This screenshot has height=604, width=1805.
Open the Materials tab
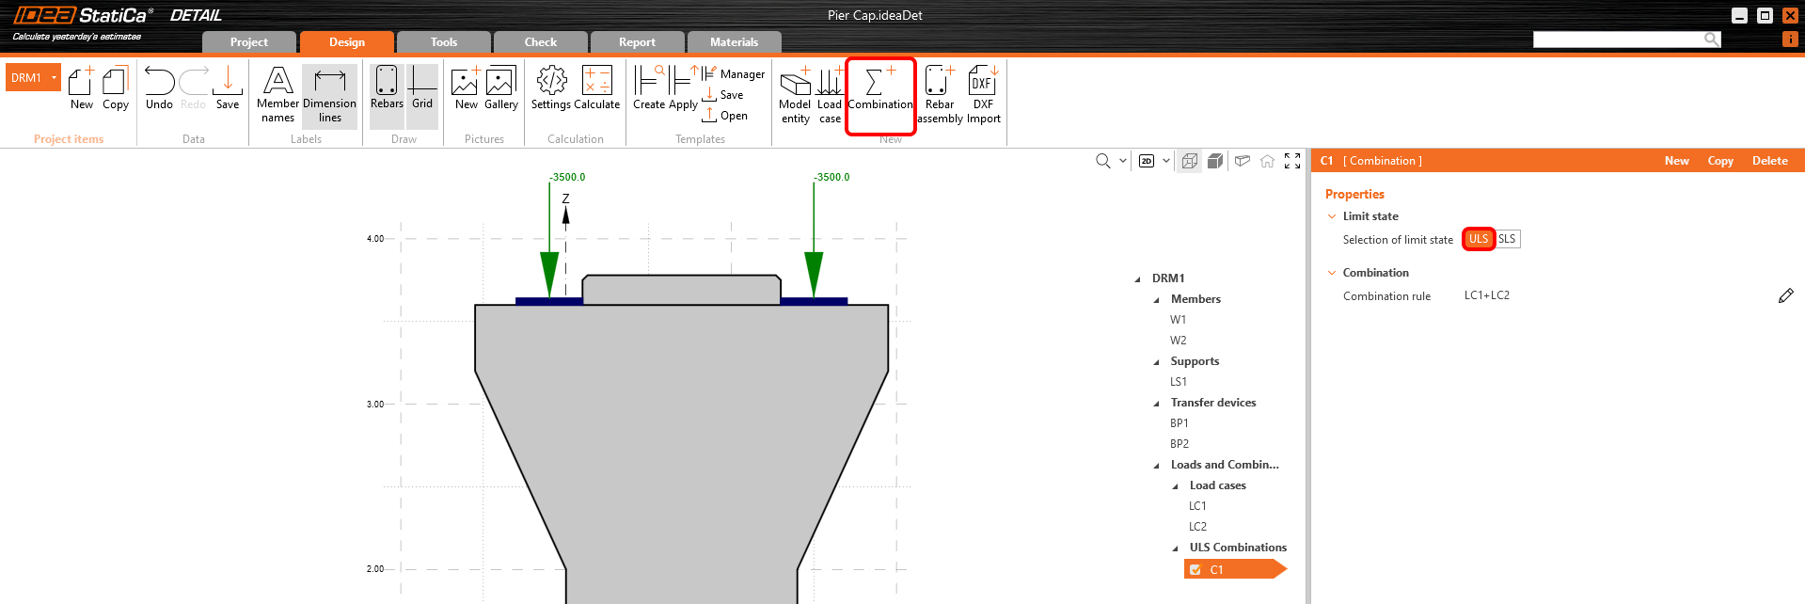(x=734, y=42)
